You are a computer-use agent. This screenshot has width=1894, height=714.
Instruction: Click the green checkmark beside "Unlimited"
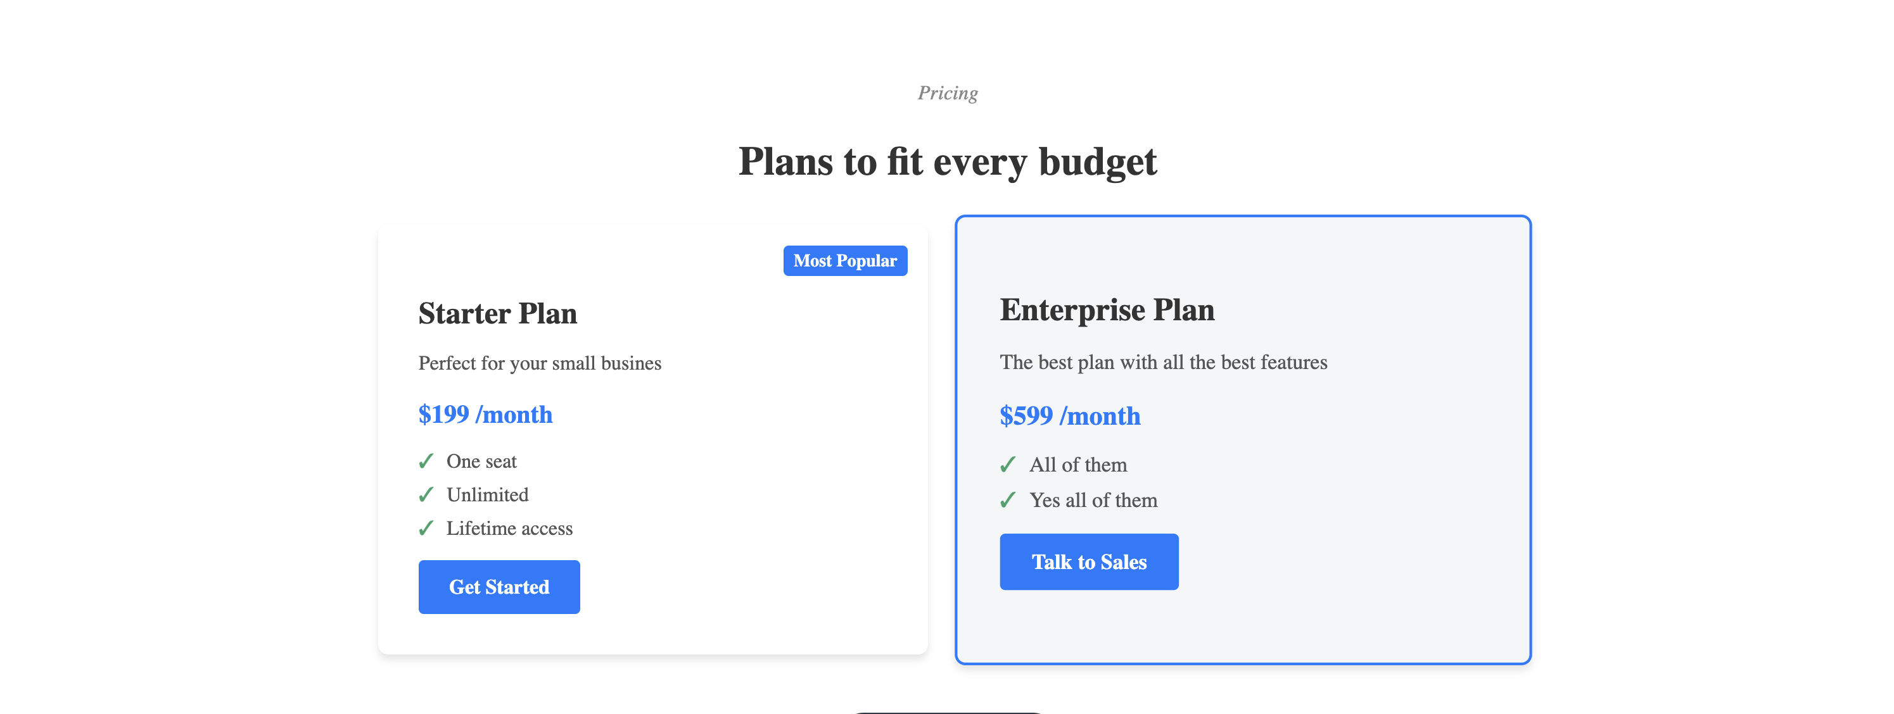click(x=426, y=494)
